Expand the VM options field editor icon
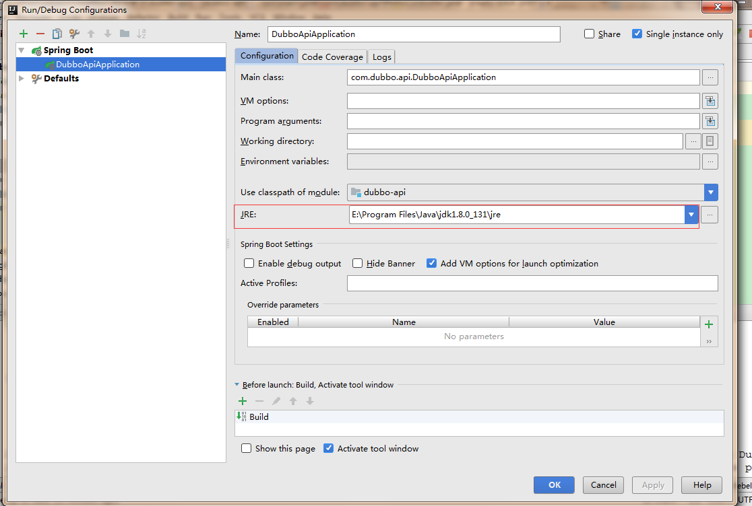This screenshot has width=752, height=506. [710, 101]
